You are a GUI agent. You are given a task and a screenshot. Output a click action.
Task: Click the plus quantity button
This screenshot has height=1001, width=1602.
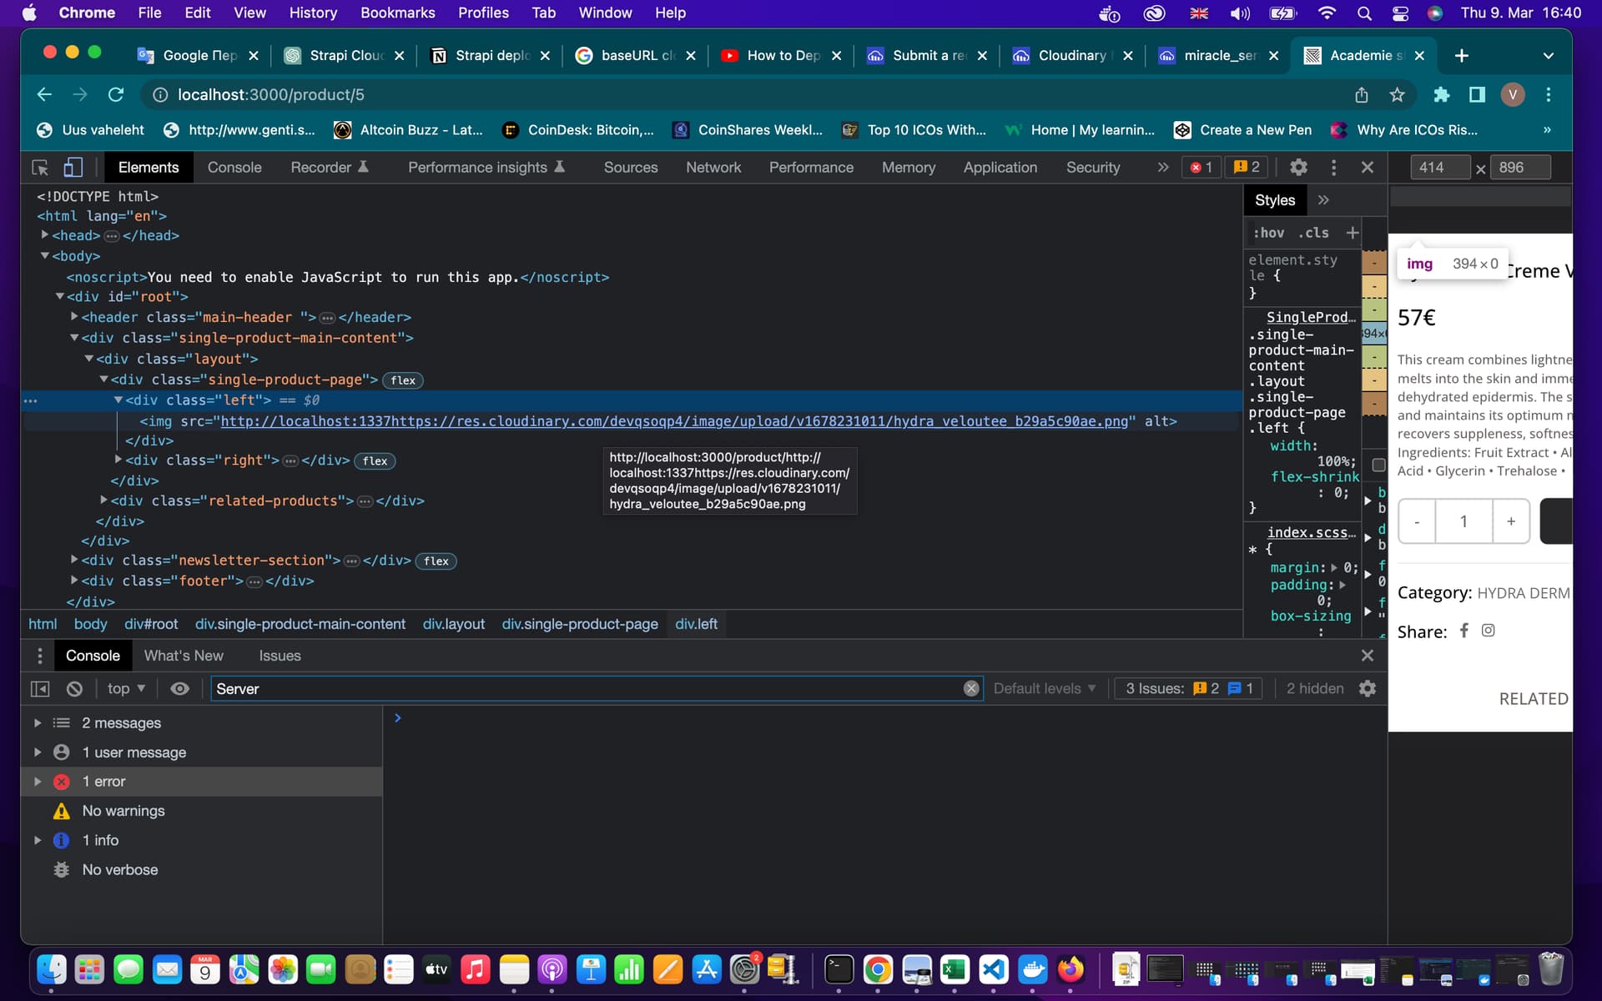tap(1510, 521)
